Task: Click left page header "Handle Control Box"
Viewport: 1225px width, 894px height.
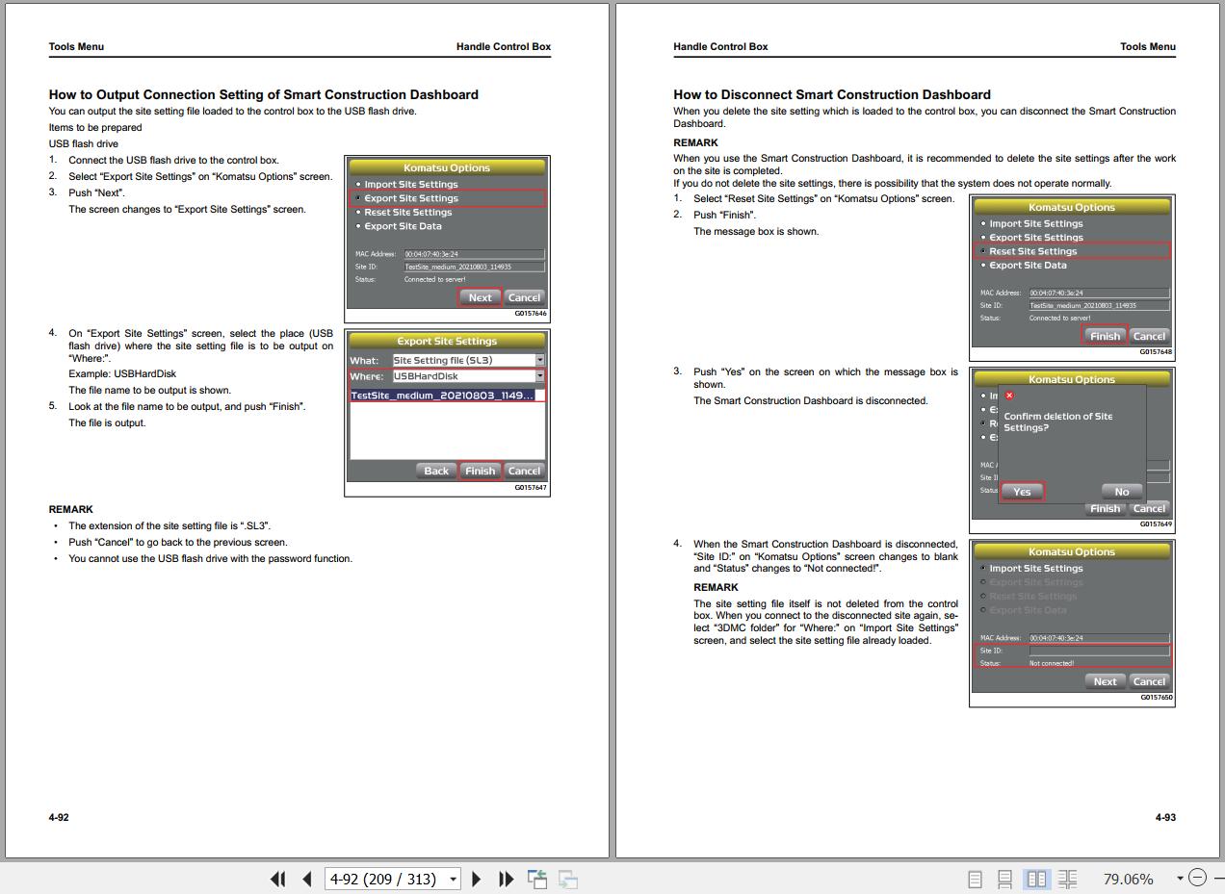Action: pos(504,46)
